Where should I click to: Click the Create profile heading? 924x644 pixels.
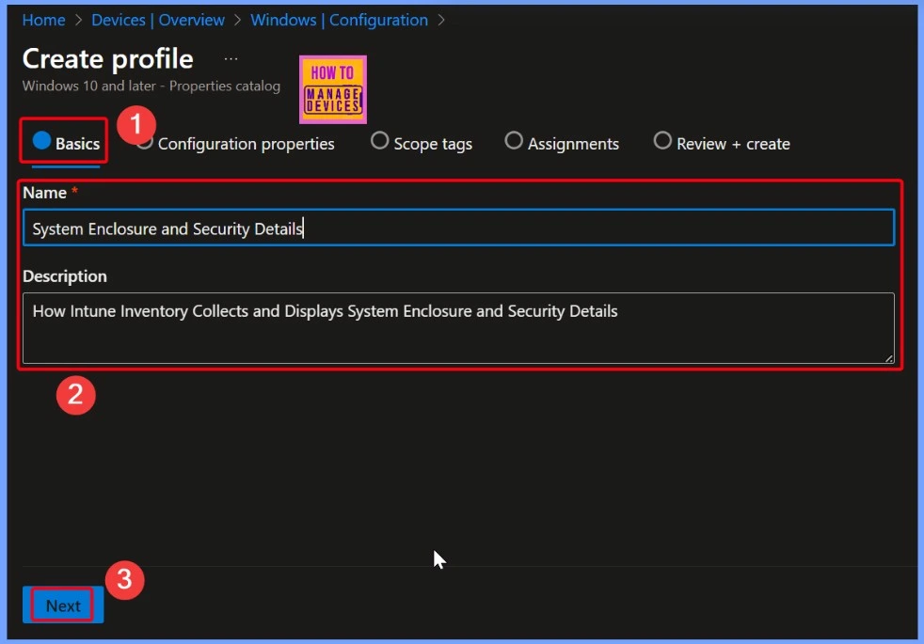(x=108, y=59)
